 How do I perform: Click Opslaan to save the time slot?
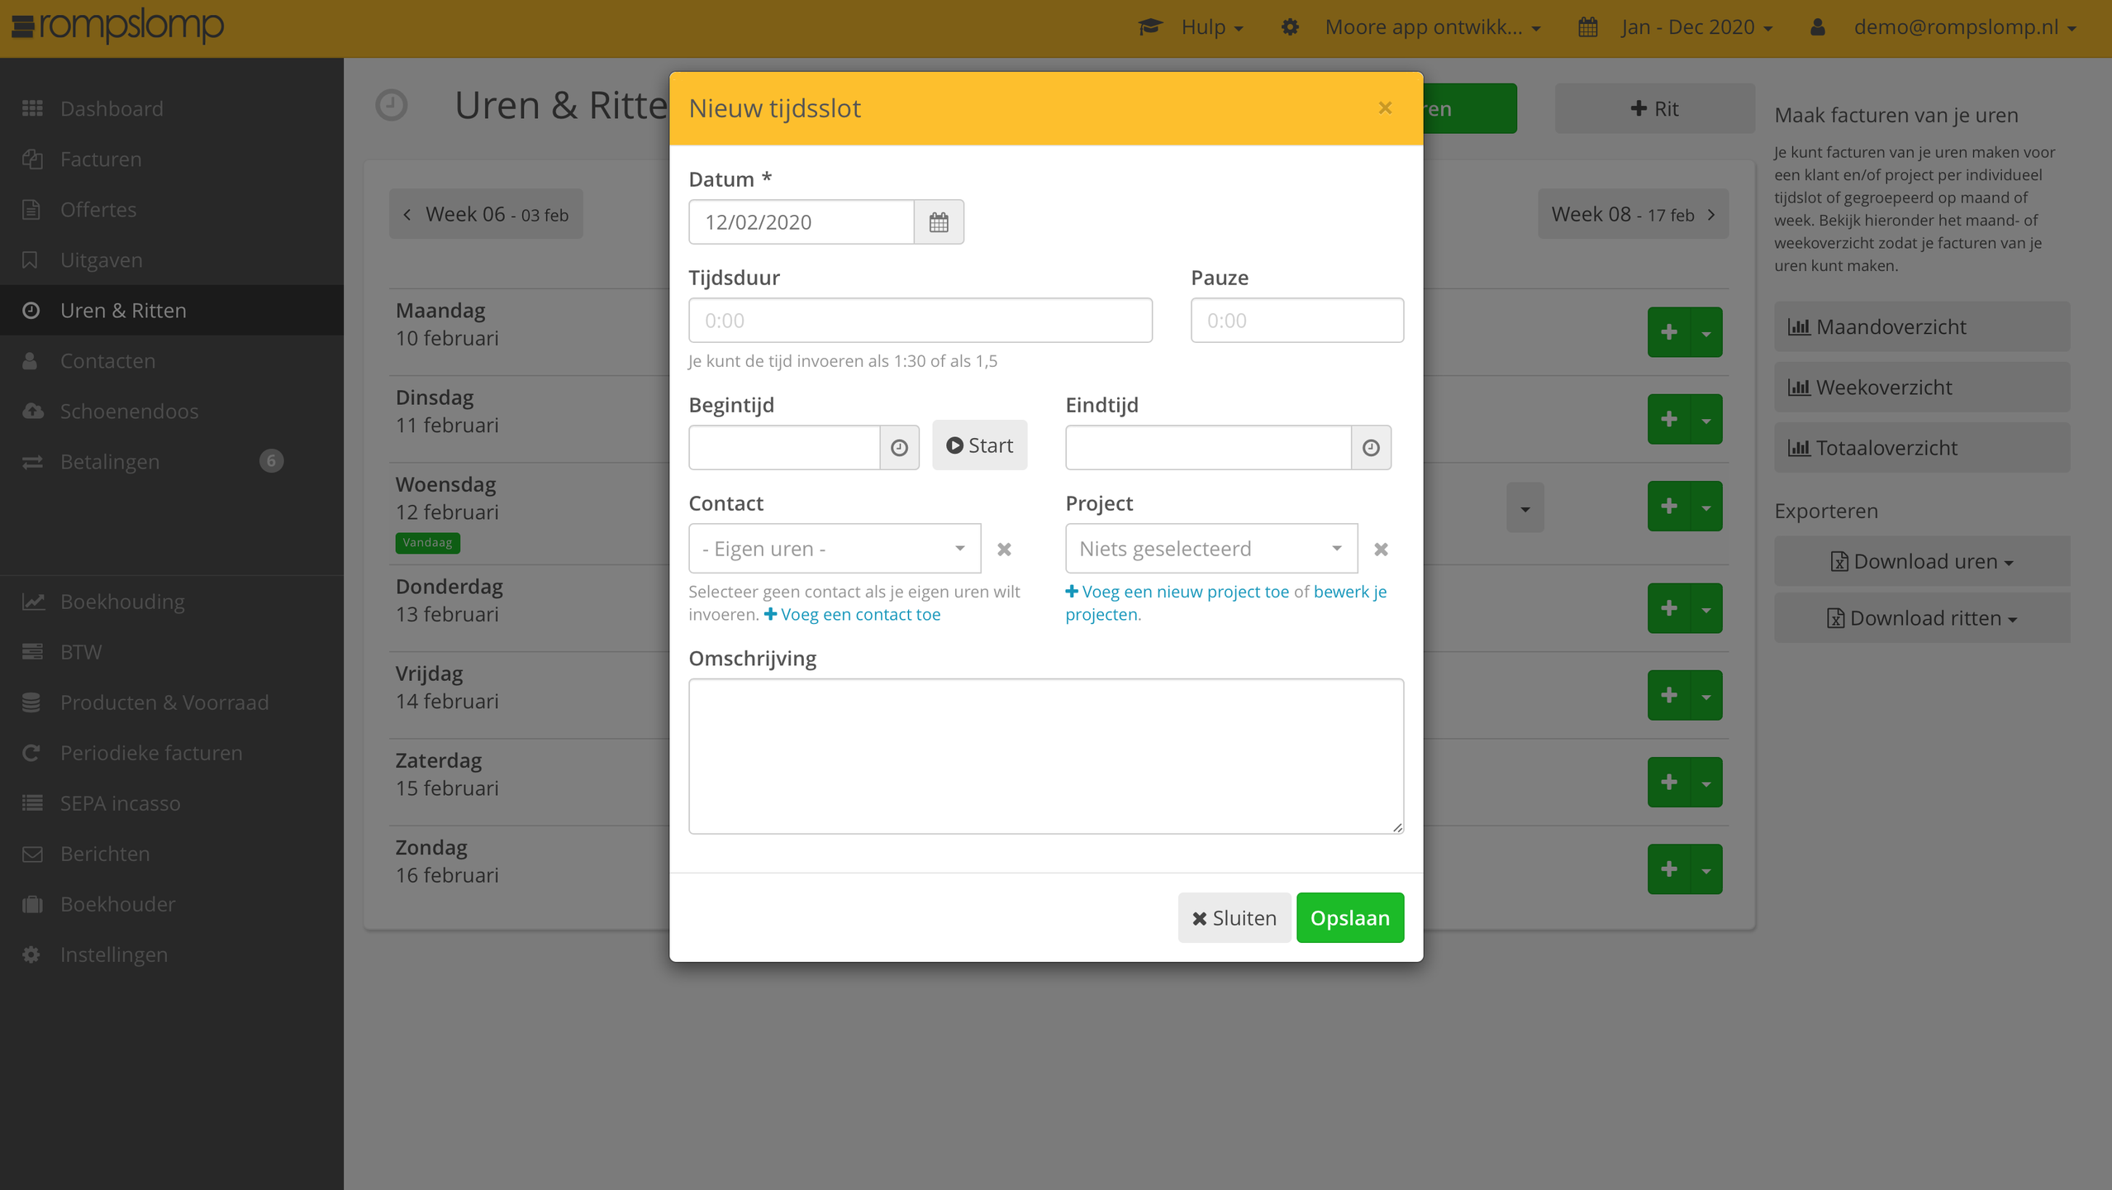pos(1349,918)
